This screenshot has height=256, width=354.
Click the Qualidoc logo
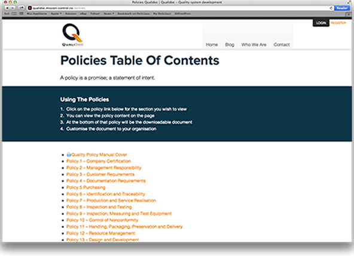click(73, 35)
